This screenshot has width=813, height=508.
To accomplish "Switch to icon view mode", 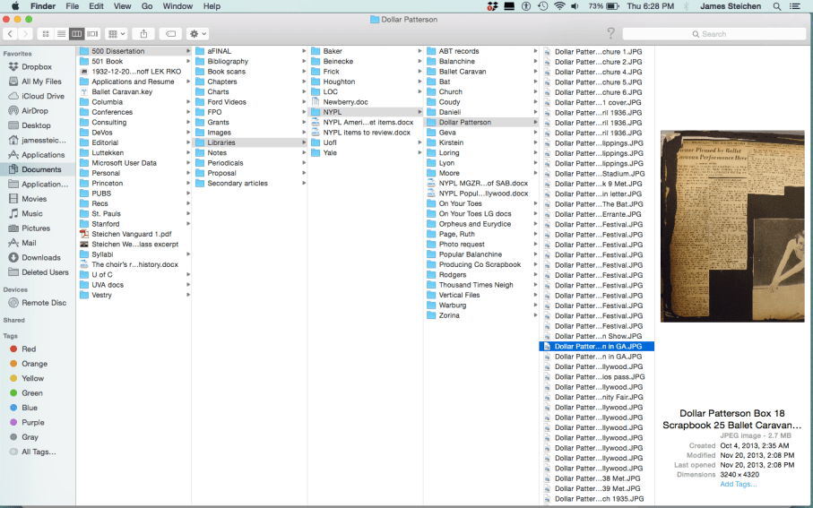I will tap(46, 34).
